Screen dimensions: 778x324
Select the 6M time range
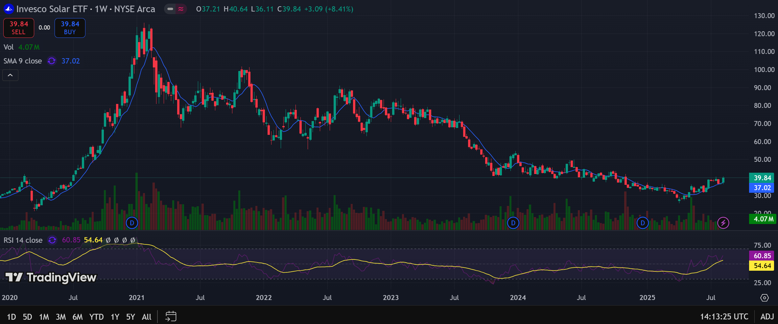(x=78, y=317)
